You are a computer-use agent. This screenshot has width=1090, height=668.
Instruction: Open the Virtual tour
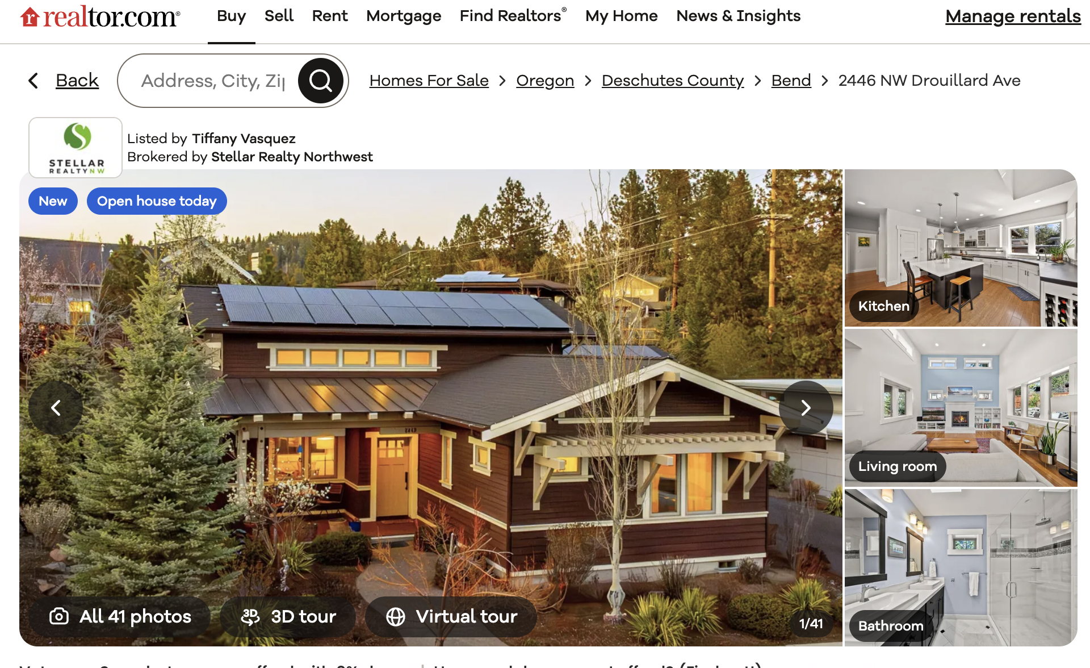[451, 616]
